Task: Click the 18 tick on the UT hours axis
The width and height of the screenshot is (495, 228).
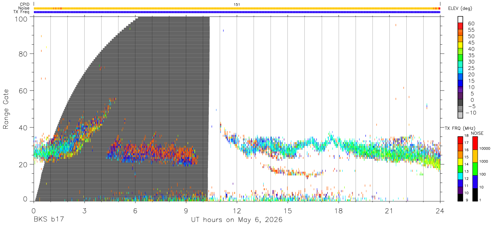Action: click(339, 210)
